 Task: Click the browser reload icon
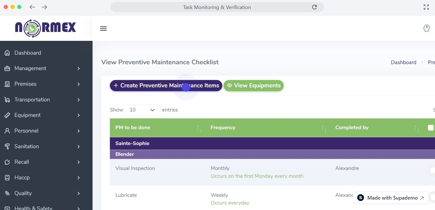[314, 7]
